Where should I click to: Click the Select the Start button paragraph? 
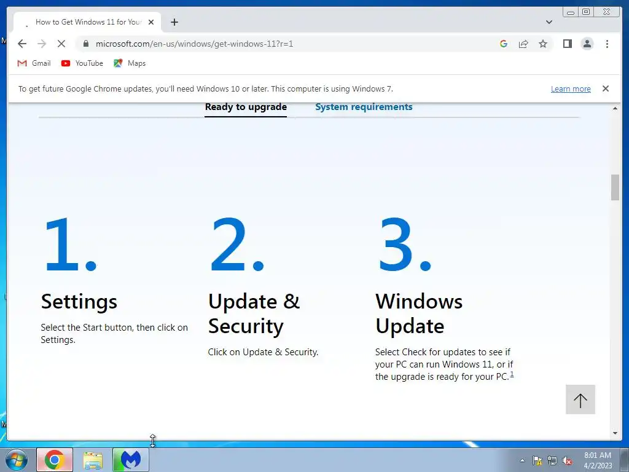[x=114, y=334]
